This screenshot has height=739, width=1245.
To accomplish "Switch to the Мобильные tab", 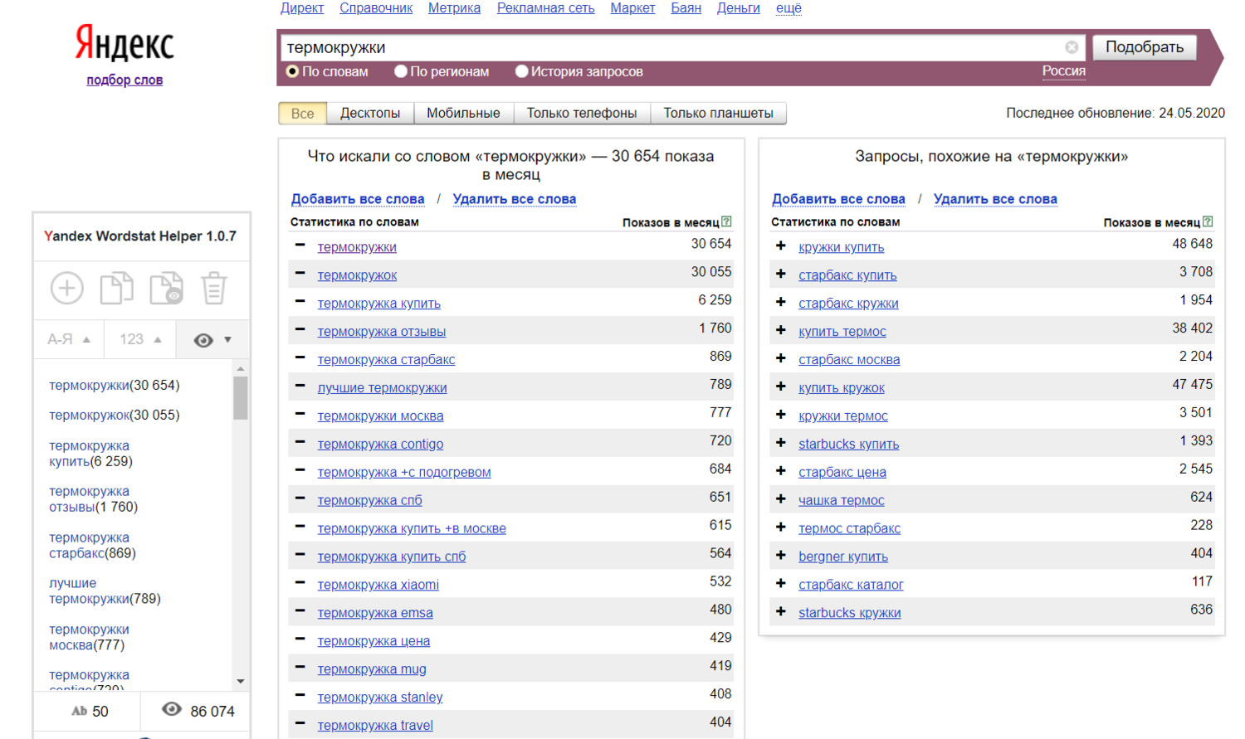I will click(463, 114).
